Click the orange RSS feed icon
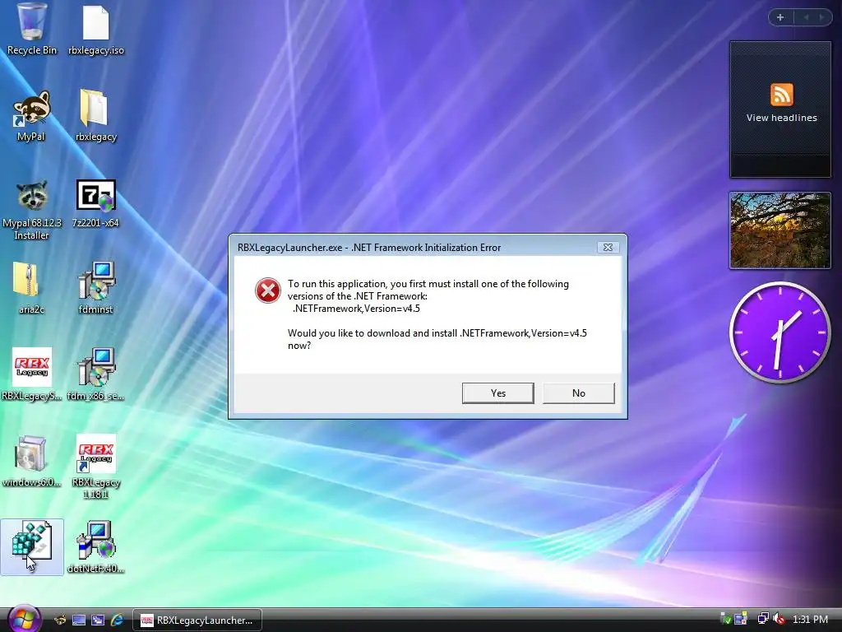Image resolution: width=842 pixels, height=632 pixels. tap(781, 95)
